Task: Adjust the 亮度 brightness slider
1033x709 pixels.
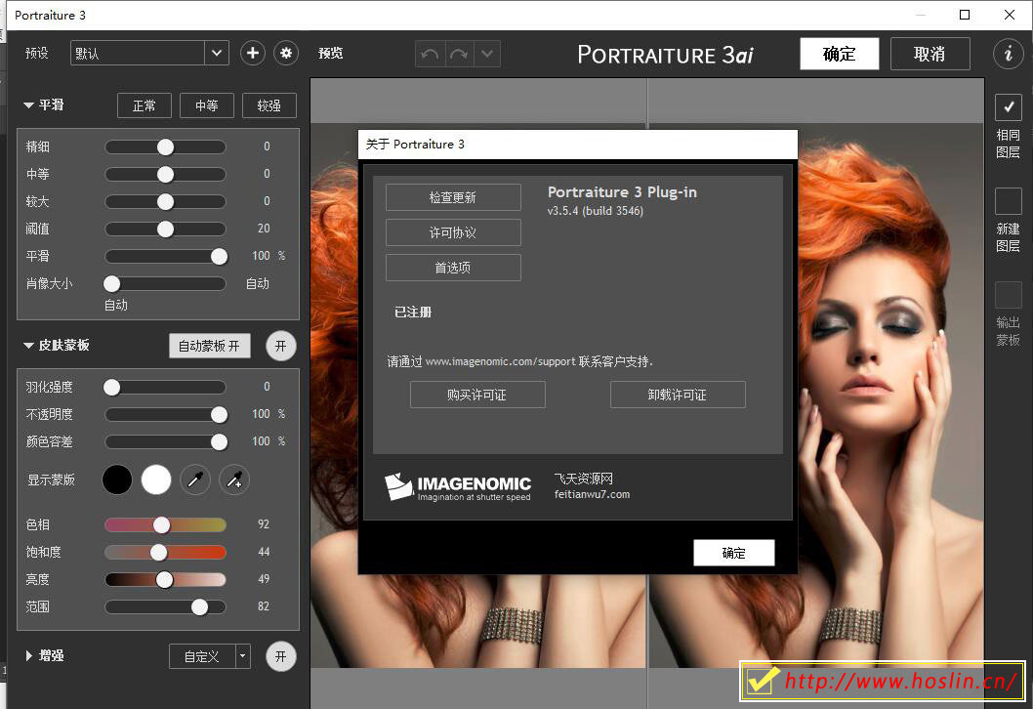Action: point(164,579)
